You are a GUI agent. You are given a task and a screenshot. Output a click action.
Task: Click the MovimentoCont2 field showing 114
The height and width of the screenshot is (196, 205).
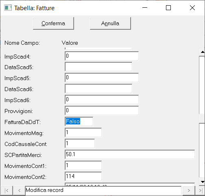pyautogui.click(x=83, y=176)
